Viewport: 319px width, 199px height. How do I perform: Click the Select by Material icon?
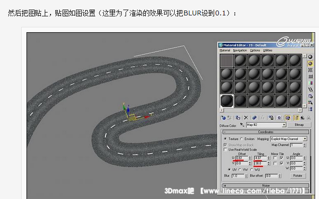click(310, 102)
